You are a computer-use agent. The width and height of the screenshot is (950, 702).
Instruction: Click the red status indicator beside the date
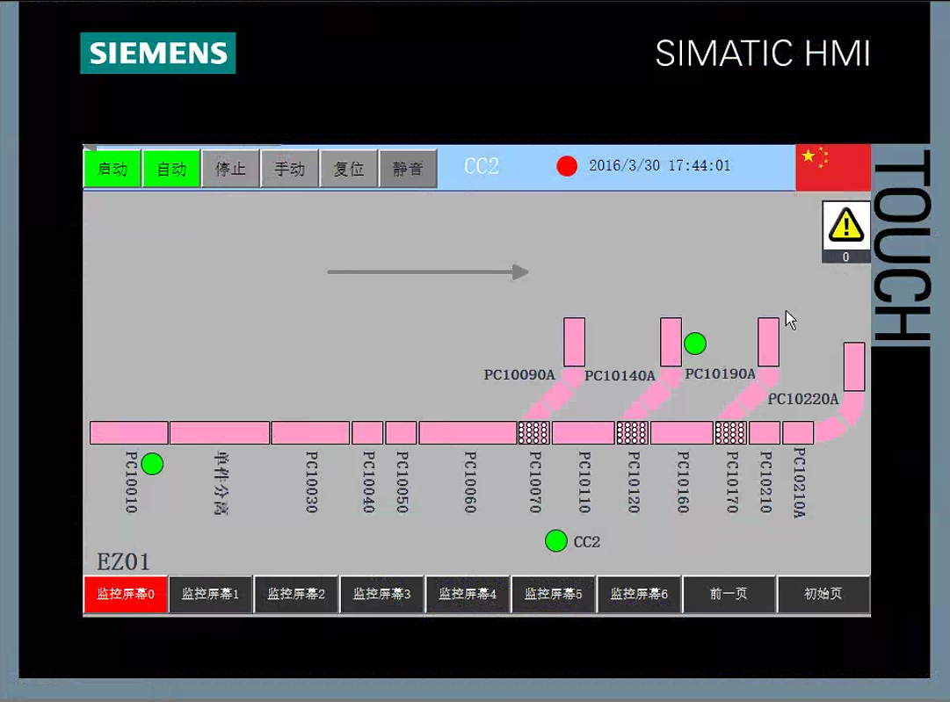[567, 166]
